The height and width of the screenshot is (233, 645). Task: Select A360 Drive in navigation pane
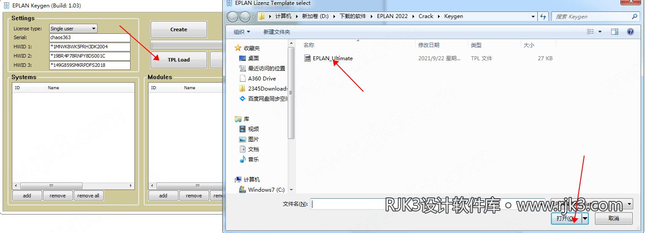pos(258,78)
